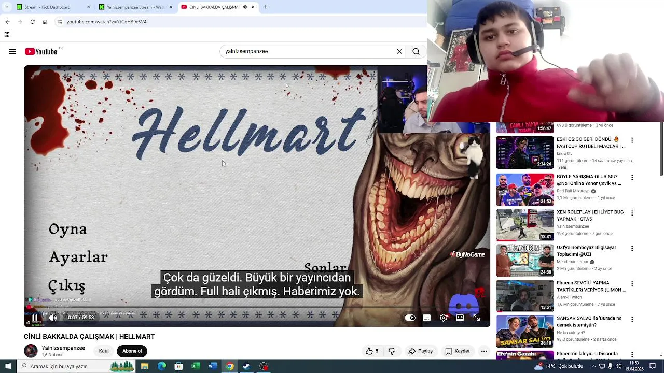Open options menu for SANSAR SALVO video
Viewport: 664px width, 373px height.
pos(632,319)
